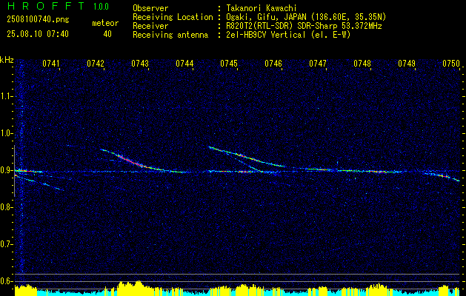Click the 0742 time marker

click(x=96, y=63)
